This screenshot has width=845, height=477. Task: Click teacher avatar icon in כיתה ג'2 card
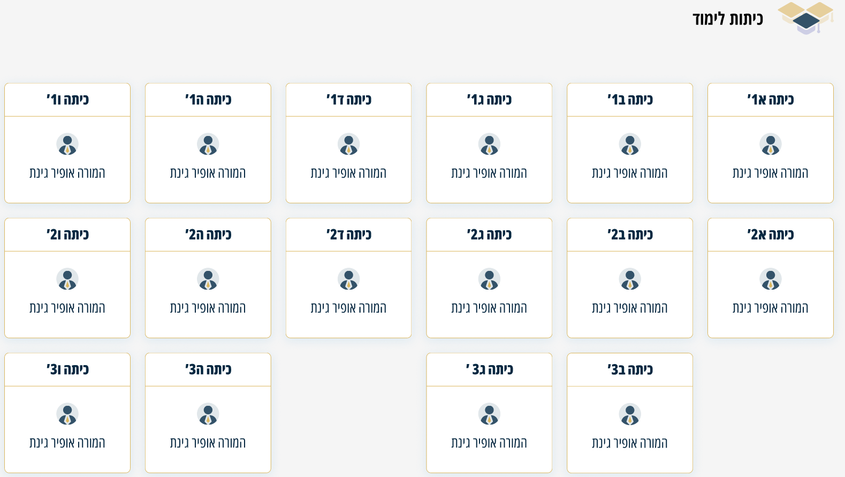(x=489, y=279)
